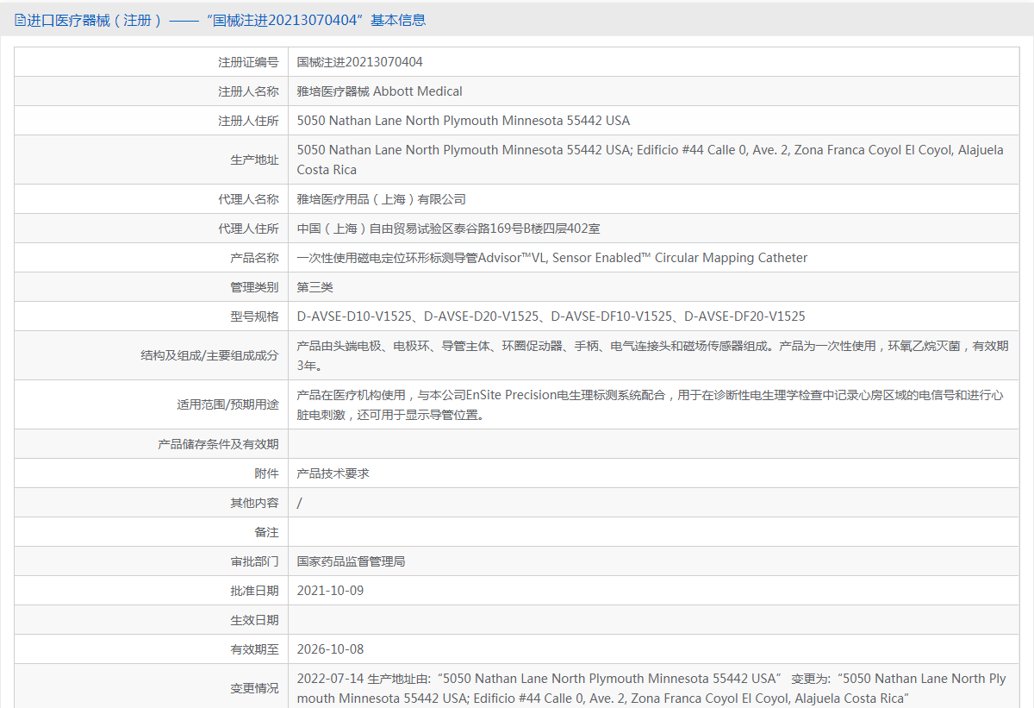Image resolution: width=1034 pixels, height=708 pixels.
Task: Open the 产品技术要求 attachment
Action: [333, 473]
